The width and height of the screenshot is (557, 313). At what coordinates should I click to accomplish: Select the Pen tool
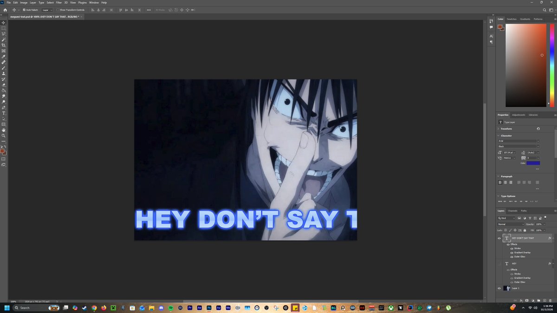(4, 108)
